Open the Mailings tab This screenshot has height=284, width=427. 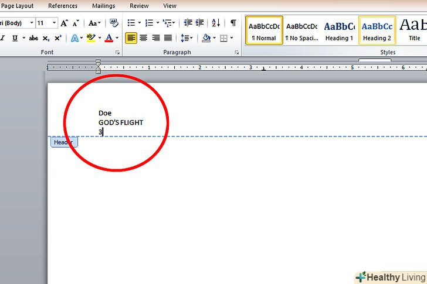(x=103, y=6)
